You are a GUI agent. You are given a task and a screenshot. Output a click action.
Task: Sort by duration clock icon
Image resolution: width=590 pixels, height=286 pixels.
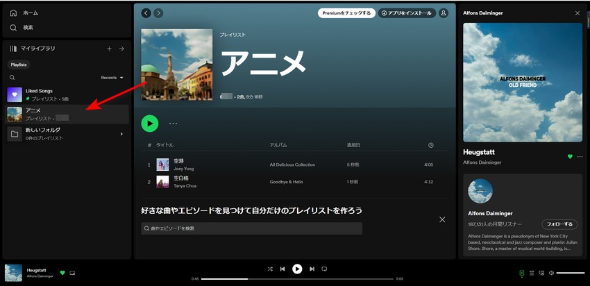point(431,145)
